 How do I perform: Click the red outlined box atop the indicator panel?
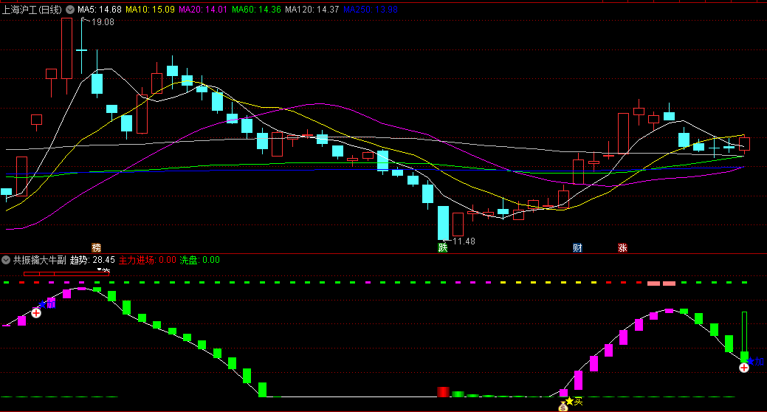point(66,274)
